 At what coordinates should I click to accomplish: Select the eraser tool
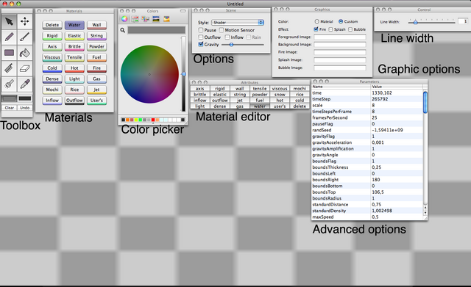(24, 68)
